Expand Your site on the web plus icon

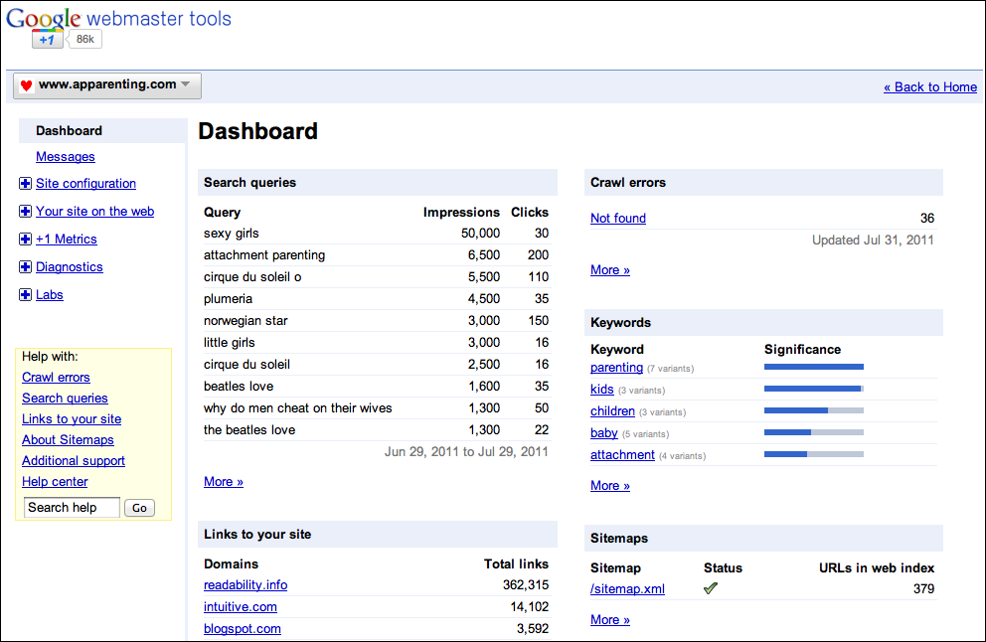pos(25,212)
